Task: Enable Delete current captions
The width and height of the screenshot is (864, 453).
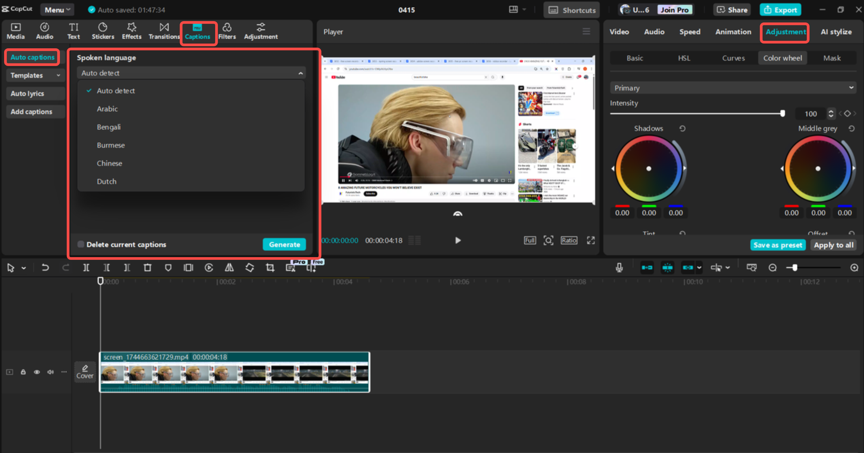Action: [81, 244]
